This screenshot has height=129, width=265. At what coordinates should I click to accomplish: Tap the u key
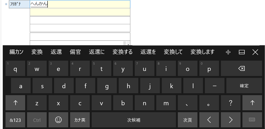[x=144, y=68]
